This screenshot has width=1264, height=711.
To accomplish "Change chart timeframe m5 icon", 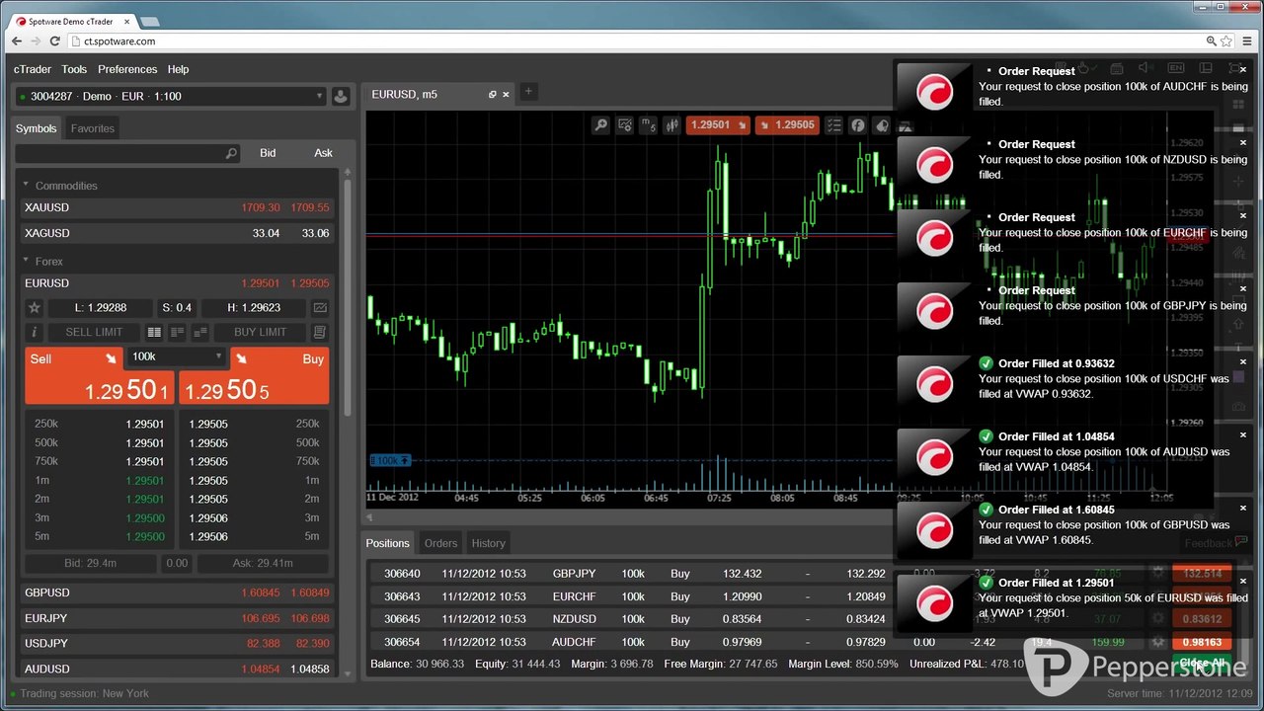I will pyautogui.click(x=649, y=125).
